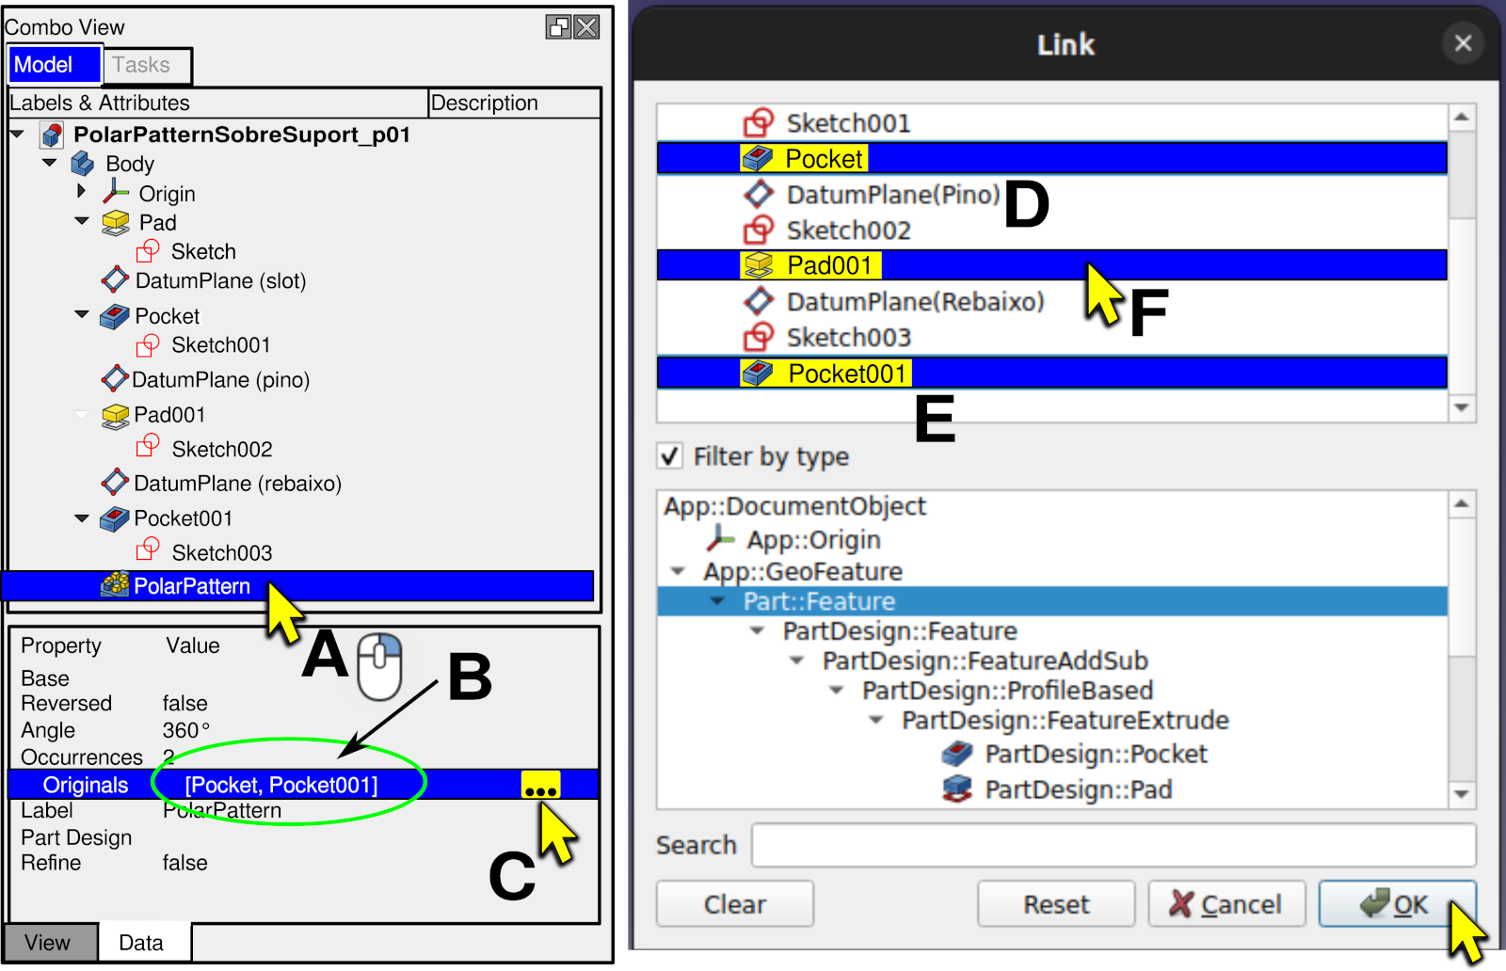This screenshot has height=971, width=1506.
Task: Collapse PartDesign::ProfileBased type branch
Action: (x=837, y=690)
